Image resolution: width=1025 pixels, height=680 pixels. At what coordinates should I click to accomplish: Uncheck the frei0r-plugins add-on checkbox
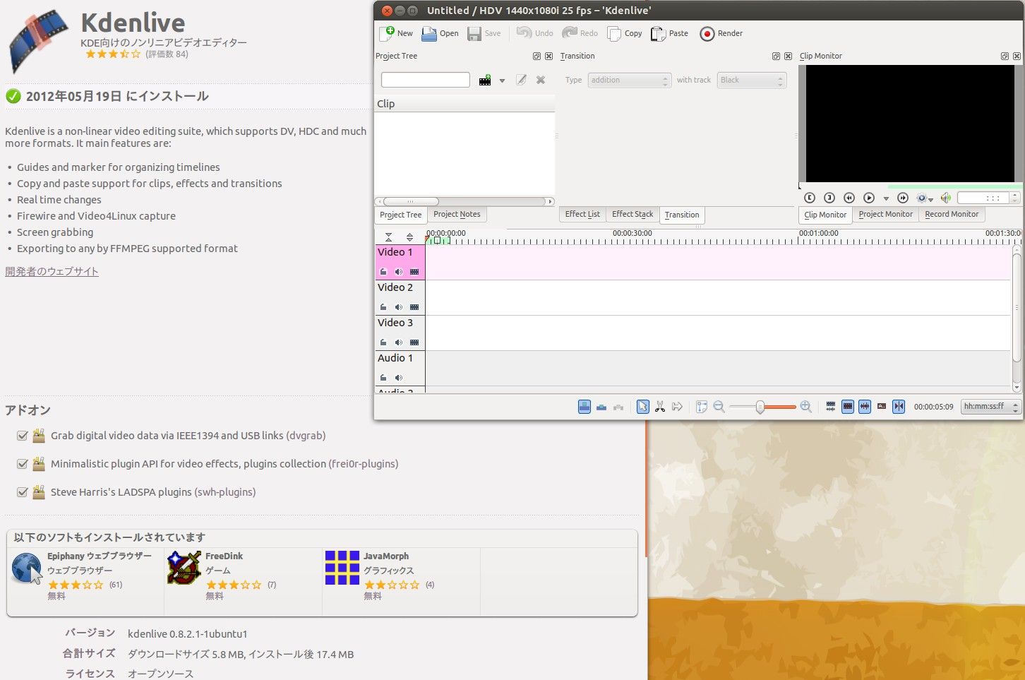(23, 464)
